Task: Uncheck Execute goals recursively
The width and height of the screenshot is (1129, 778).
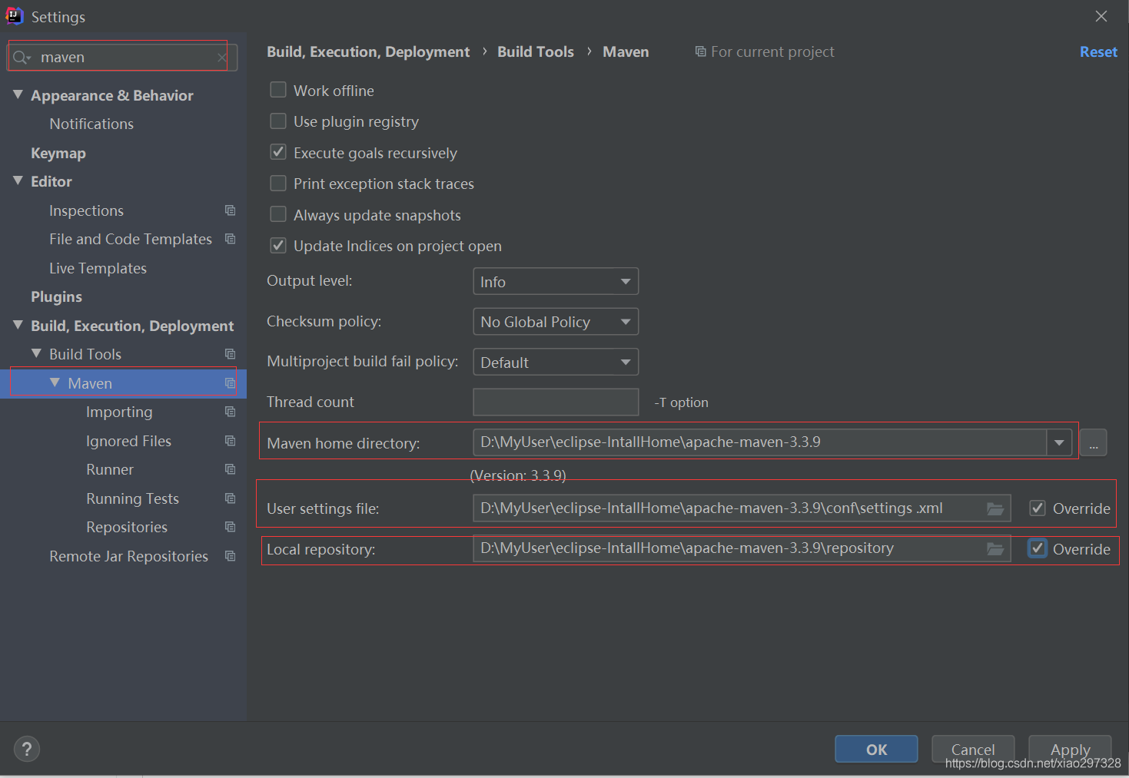Action: [278, 152]
